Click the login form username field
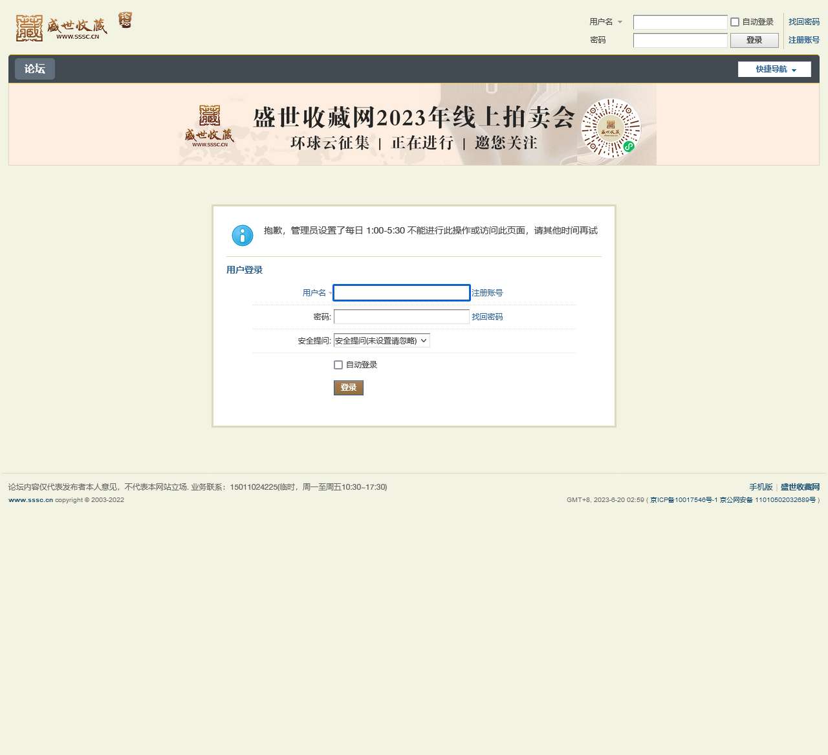Screen dimensions: 828x755 pos(402,293)
